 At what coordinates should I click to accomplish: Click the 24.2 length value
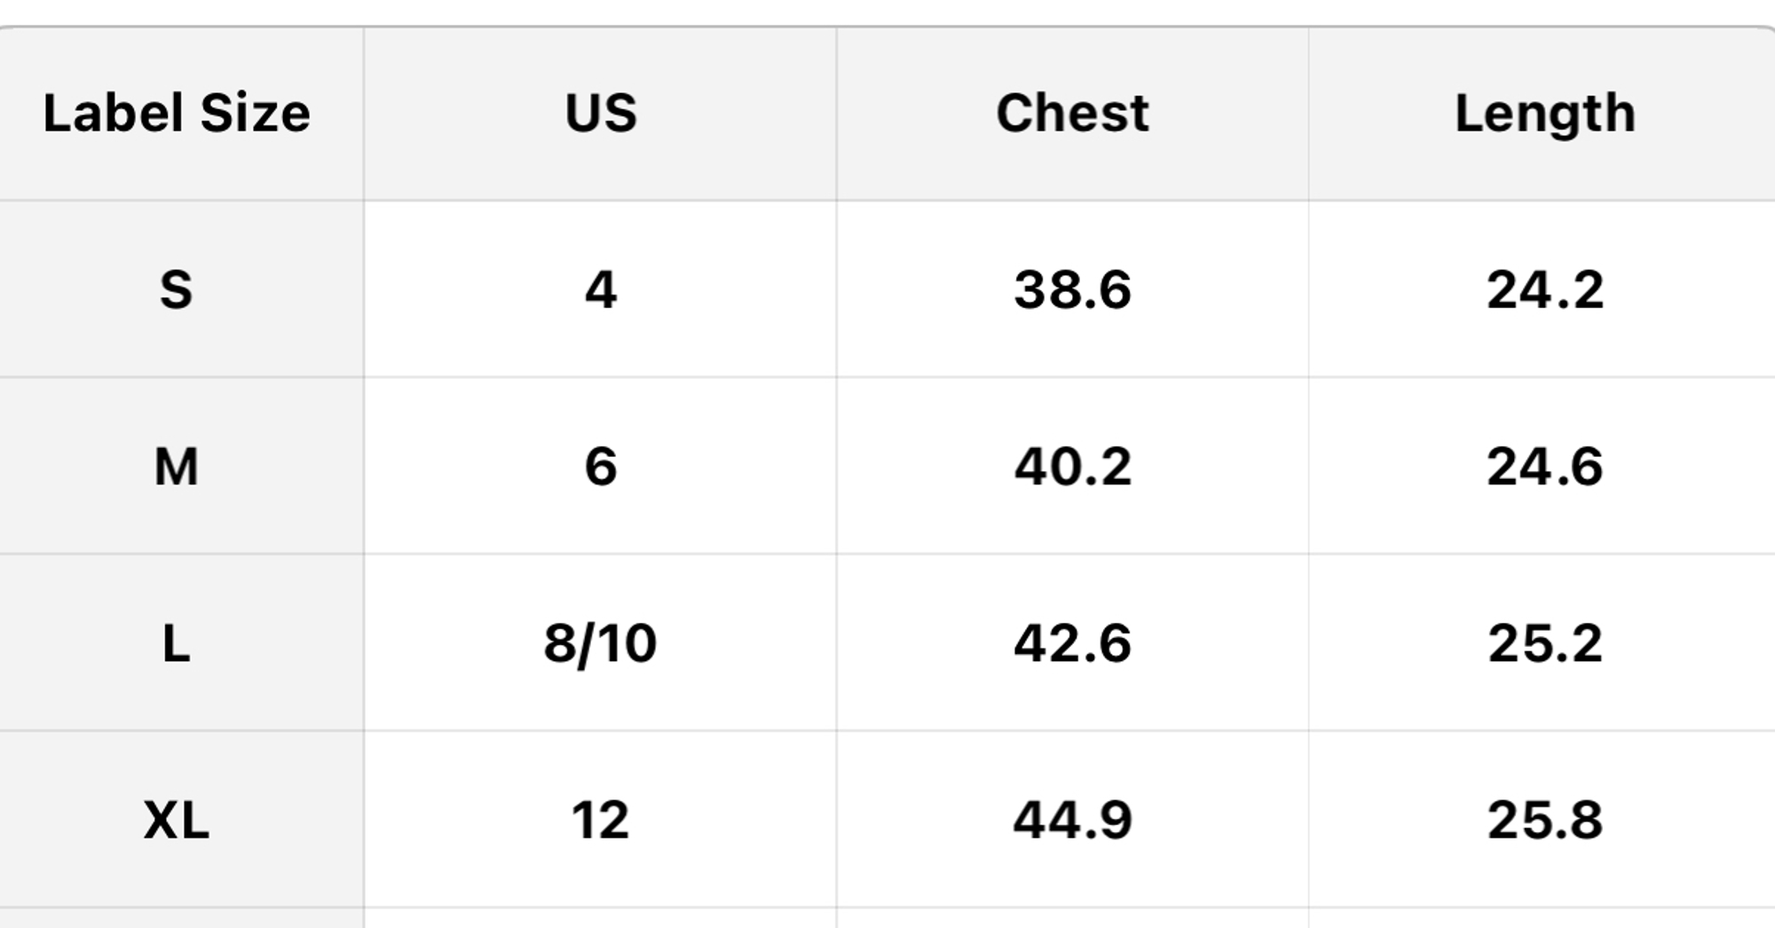[x=1544, y=289]
